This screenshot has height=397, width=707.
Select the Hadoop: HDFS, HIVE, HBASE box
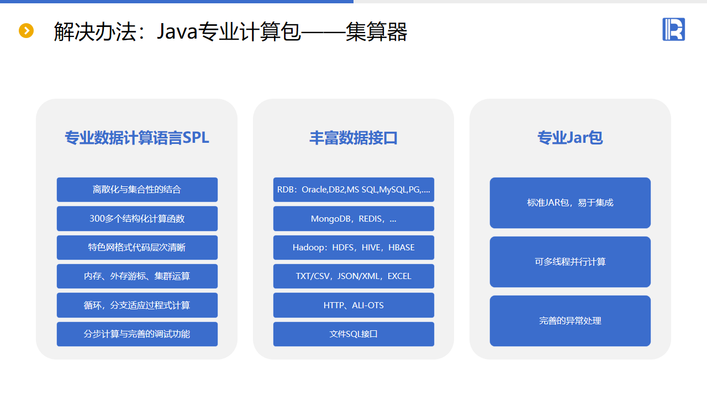[353, 248]
